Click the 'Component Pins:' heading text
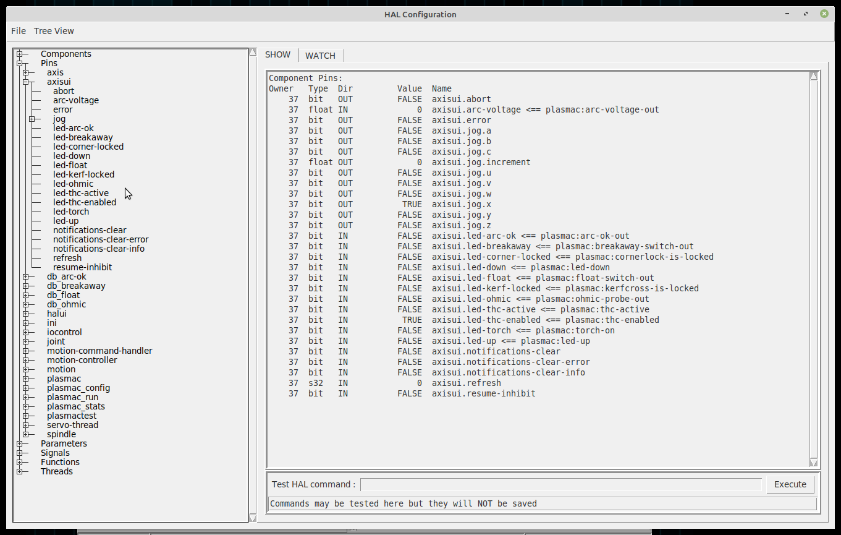 pos(306,78)
